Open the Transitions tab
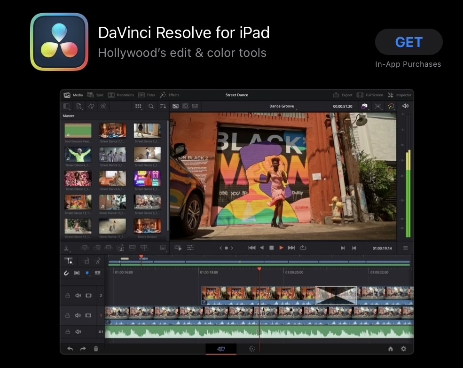Screen dimensions: 463x368 point(121,95)
